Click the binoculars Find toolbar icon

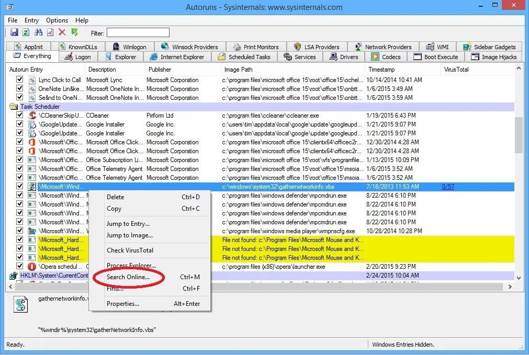pos(38,32)
